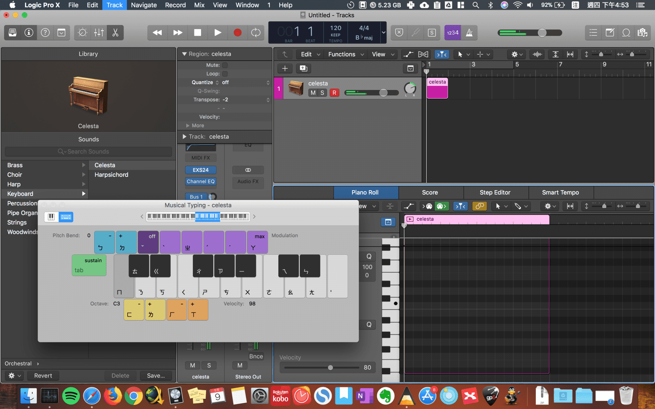
Task: Click the Modulation max key
Action: pos(257,243)
